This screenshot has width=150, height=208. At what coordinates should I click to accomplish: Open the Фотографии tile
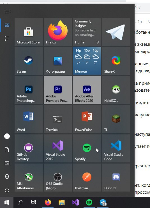click(58, 61)
